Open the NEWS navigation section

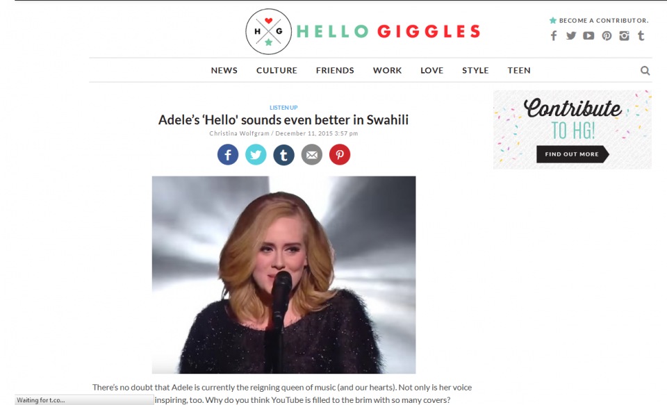tap(224, 71)
